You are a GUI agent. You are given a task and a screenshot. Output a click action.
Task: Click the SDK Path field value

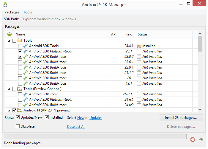[x=48, y=19]
